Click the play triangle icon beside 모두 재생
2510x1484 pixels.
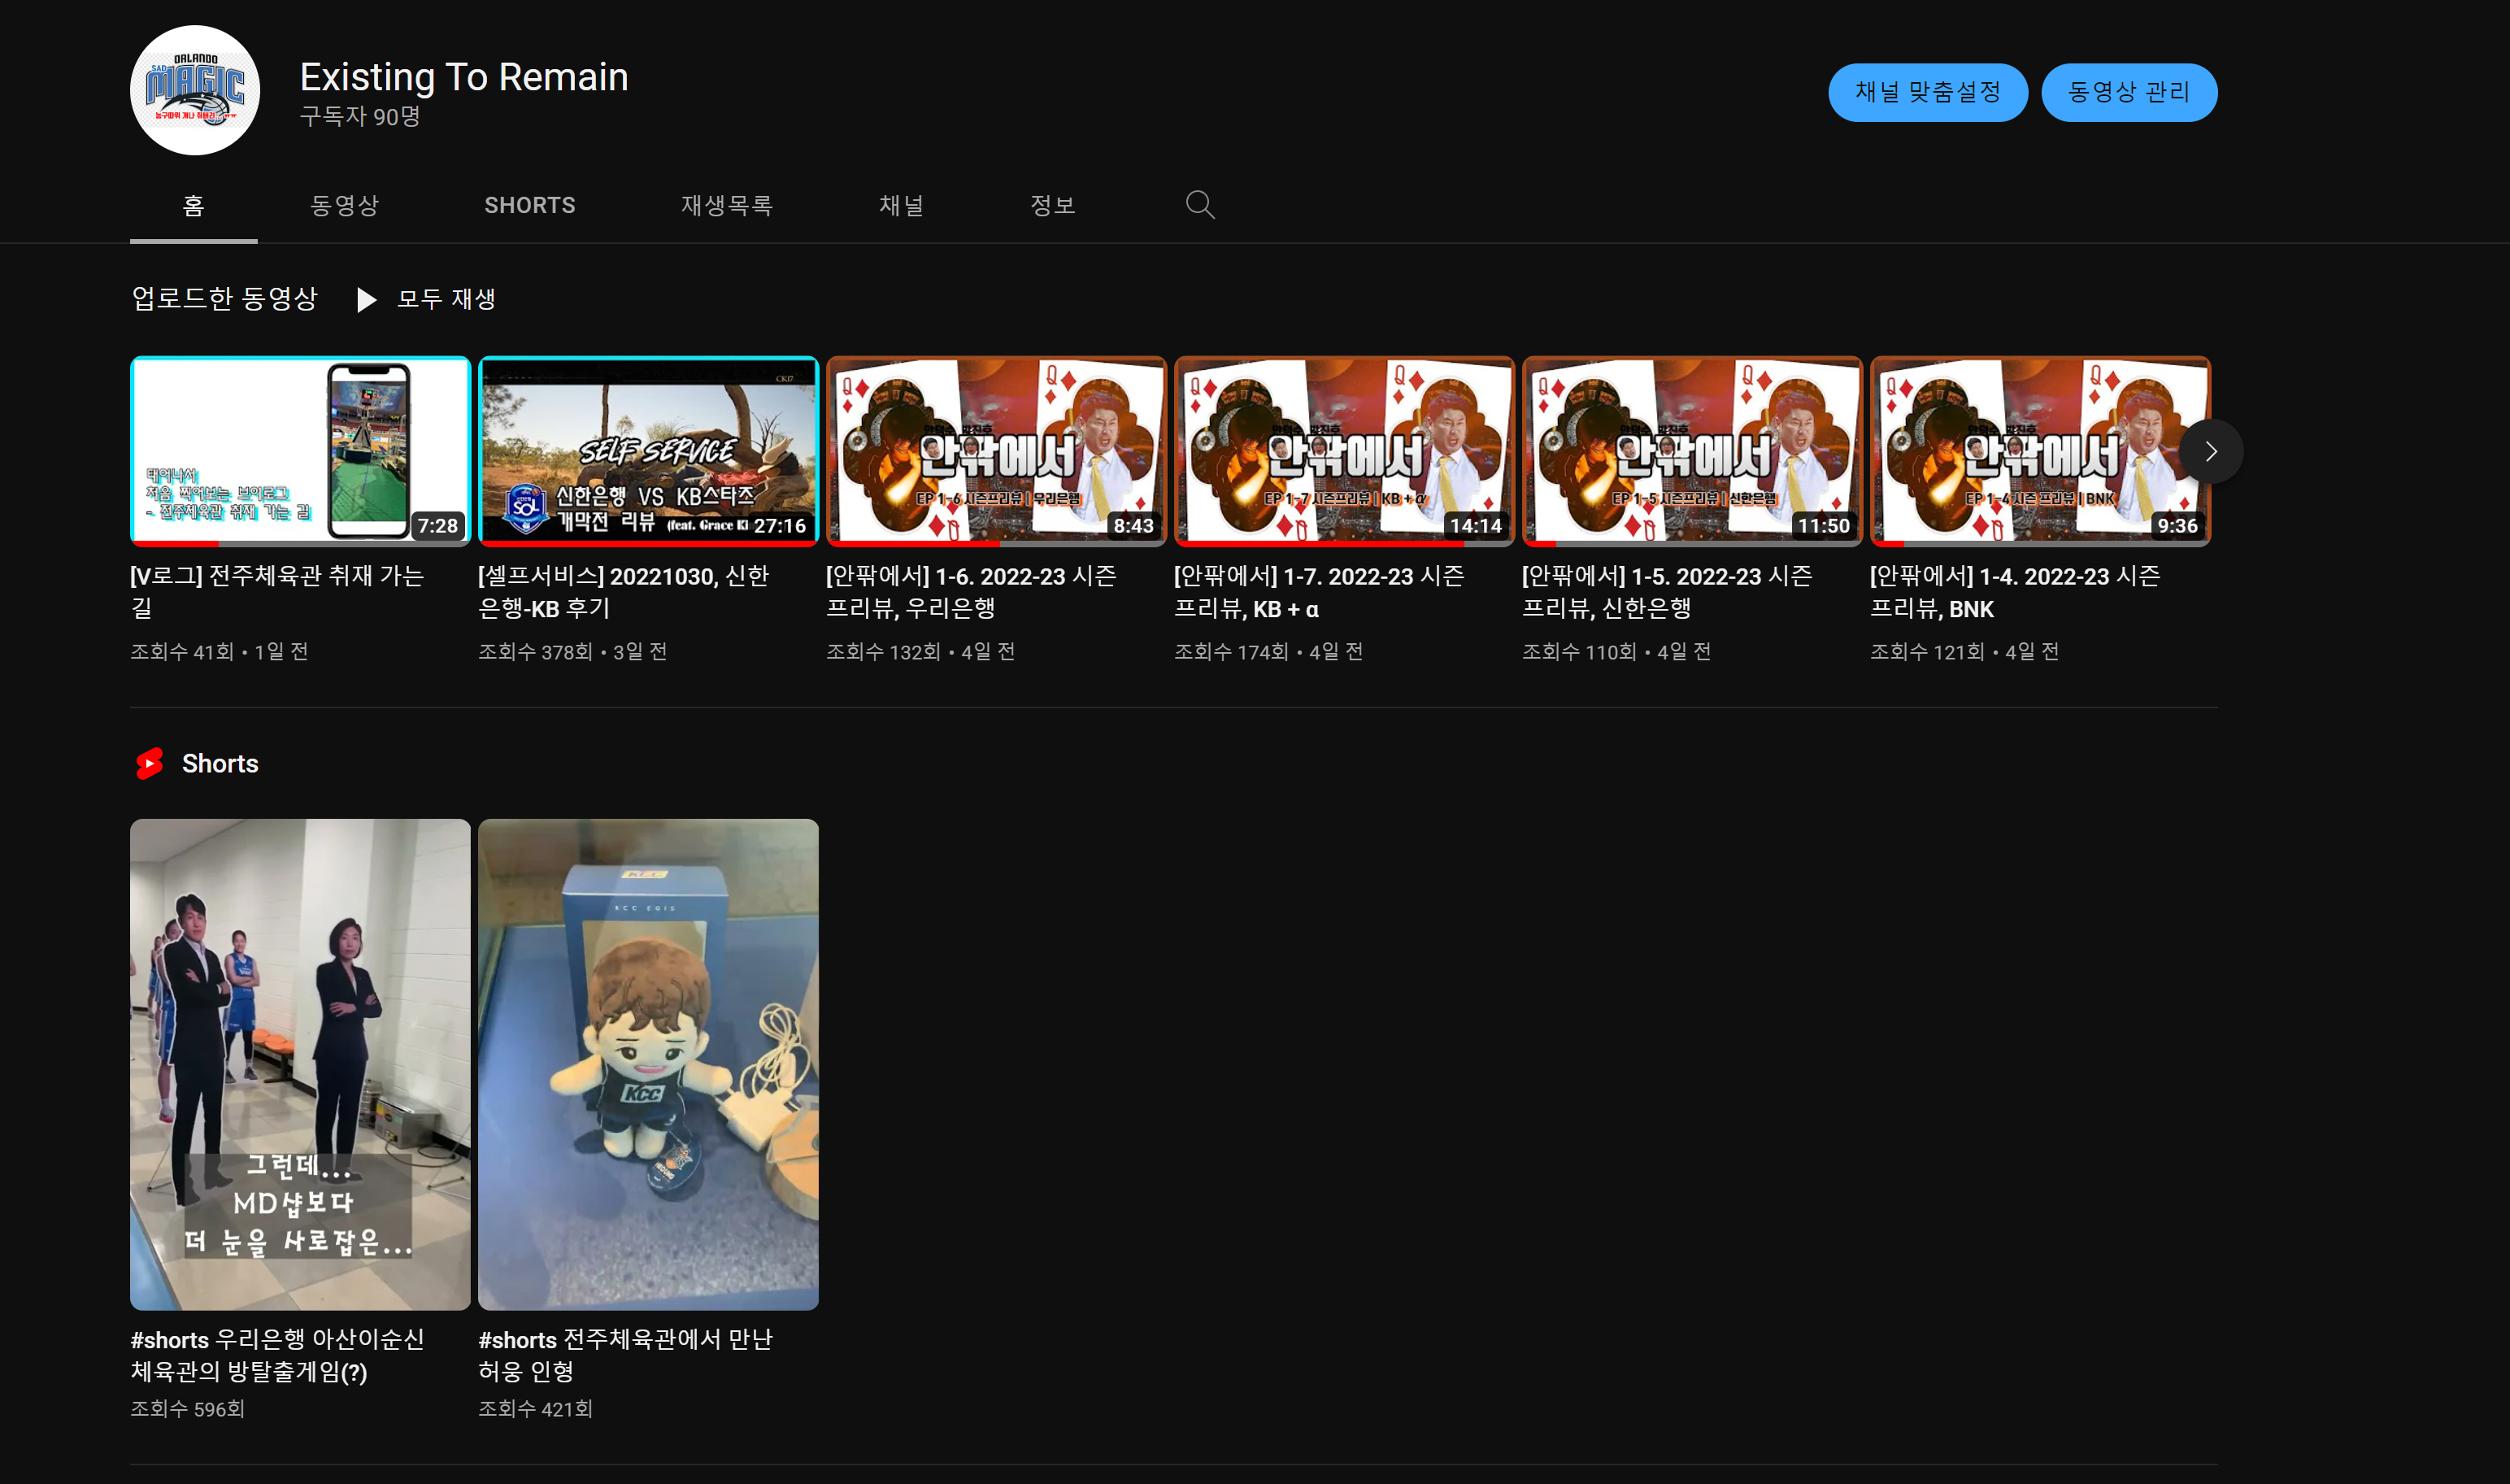click(x=367, y=300)
